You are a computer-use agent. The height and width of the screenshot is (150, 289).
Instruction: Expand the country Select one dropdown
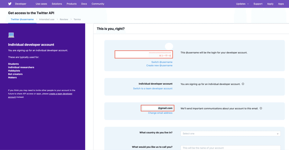pos(230,134)
